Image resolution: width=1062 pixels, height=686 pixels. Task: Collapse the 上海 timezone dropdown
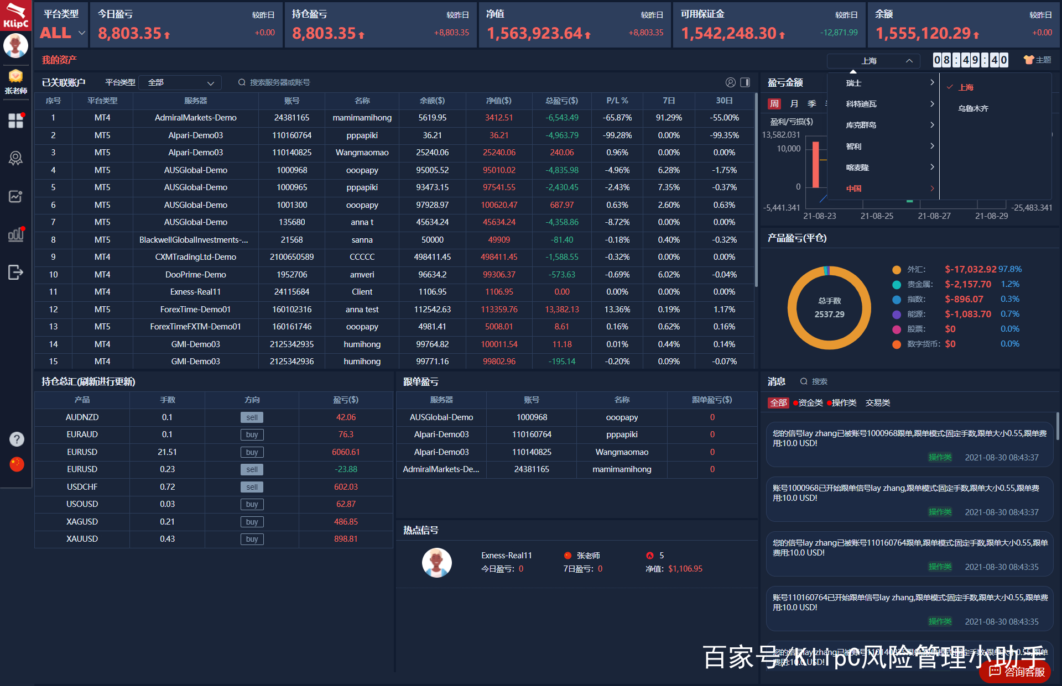point(873,61)
